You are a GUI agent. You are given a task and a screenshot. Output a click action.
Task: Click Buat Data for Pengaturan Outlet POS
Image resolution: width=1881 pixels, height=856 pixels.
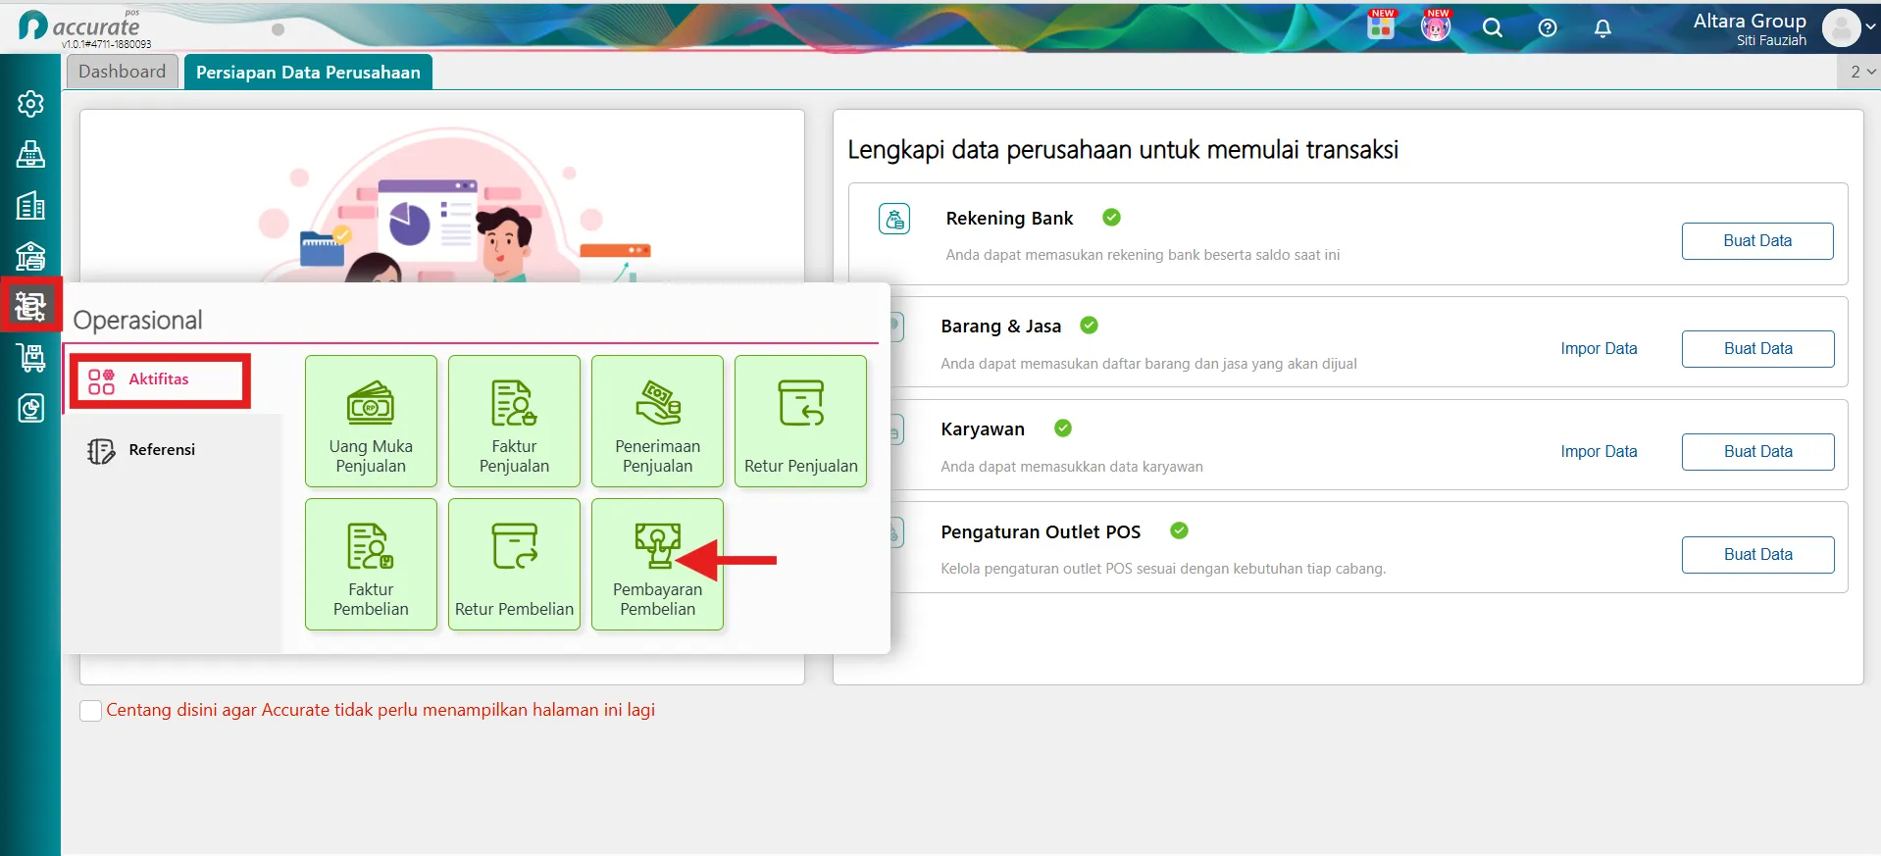1757,555
